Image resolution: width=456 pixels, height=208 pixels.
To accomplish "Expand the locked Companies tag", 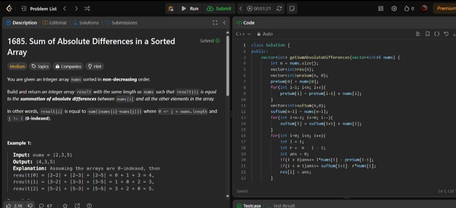I will (68, 66).
